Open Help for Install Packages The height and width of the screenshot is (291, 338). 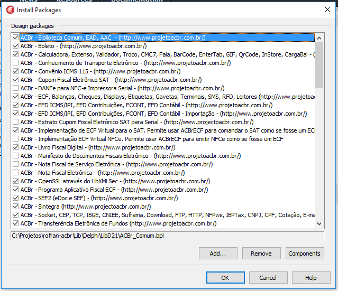click(x=311, y=278)
